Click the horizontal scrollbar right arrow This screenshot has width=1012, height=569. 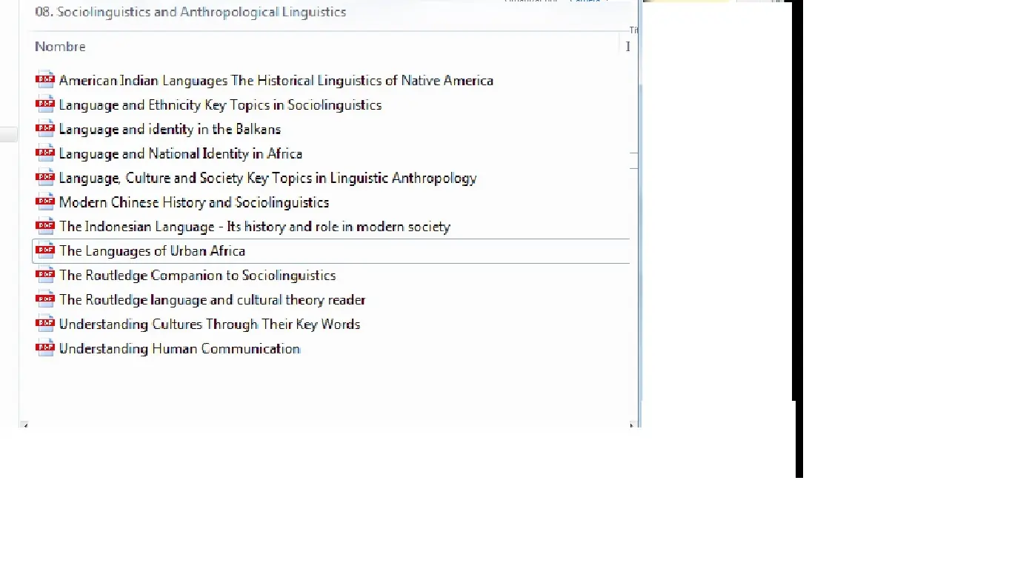[x=633, y=425]
